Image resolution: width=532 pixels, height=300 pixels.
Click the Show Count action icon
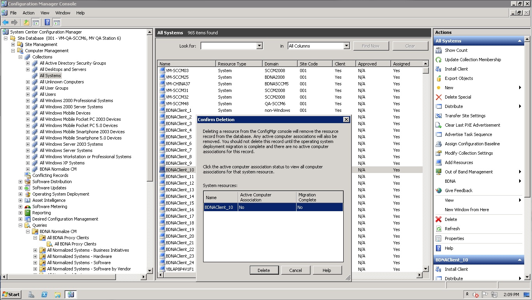439,50
